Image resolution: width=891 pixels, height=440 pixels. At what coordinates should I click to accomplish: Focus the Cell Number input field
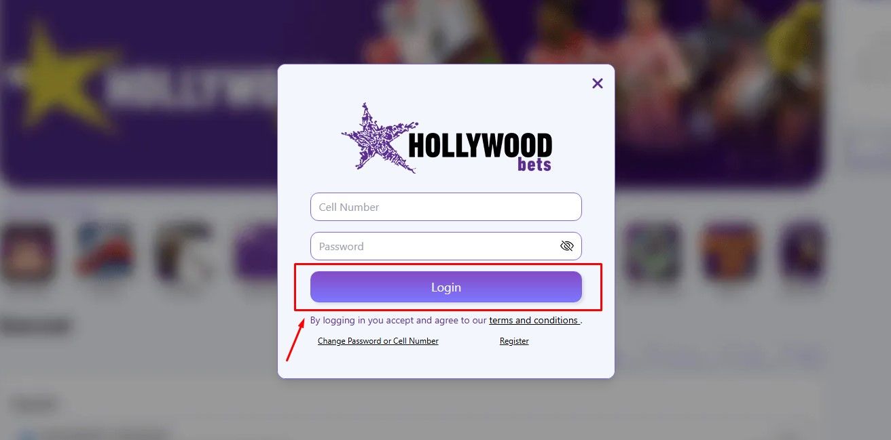click(446, 207)
